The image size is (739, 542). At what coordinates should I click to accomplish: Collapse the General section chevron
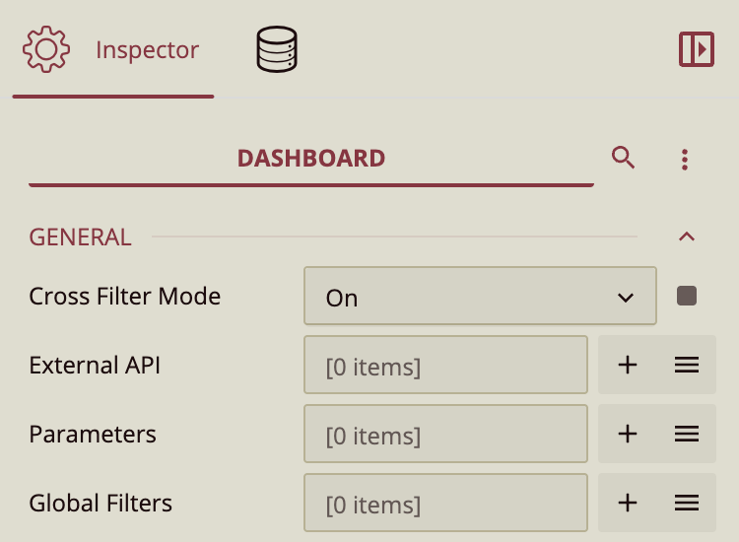coord(688,237)
